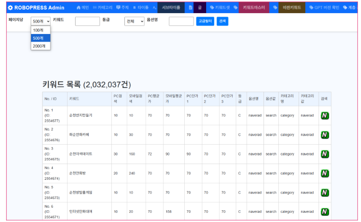Click PC average value 72 in 순천이색데이트 row
361x222 pixels.
[150, 154]
